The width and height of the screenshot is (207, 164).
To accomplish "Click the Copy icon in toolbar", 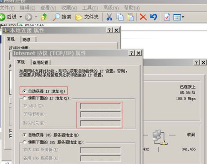I will (120, 17).
